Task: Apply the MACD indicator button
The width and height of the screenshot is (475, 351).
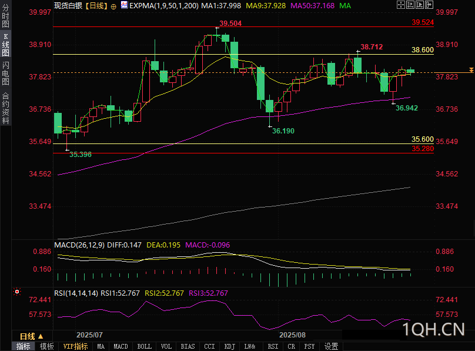Action: [121, 346]
